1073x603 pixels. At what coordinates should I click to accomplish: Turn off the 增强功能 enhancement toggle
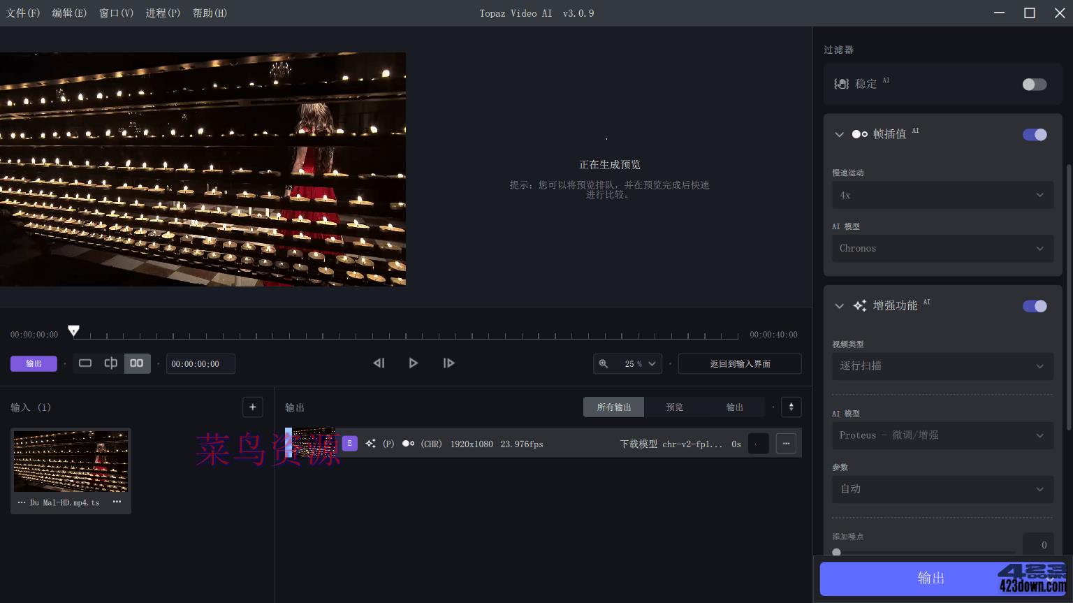[x=1035, y=306]
